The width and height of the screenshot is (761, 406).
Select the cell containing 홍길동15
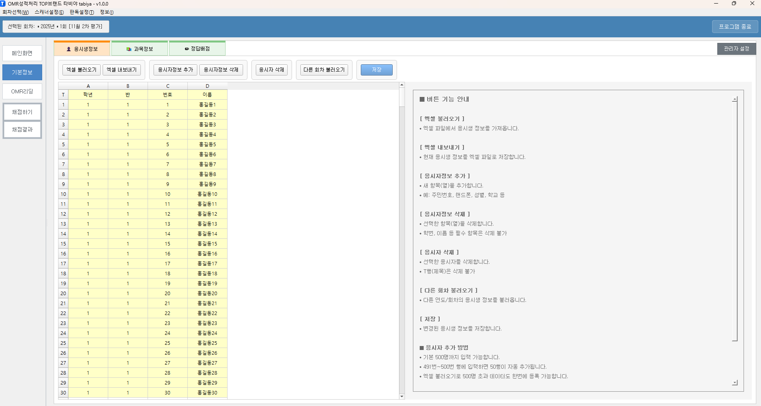[x=207, y=244]
